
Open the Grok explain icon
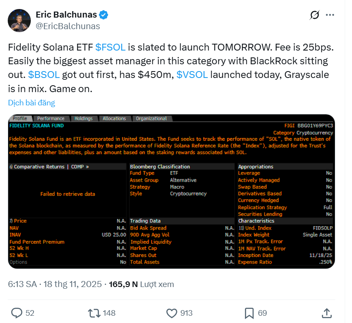click(x=314, y=15)
